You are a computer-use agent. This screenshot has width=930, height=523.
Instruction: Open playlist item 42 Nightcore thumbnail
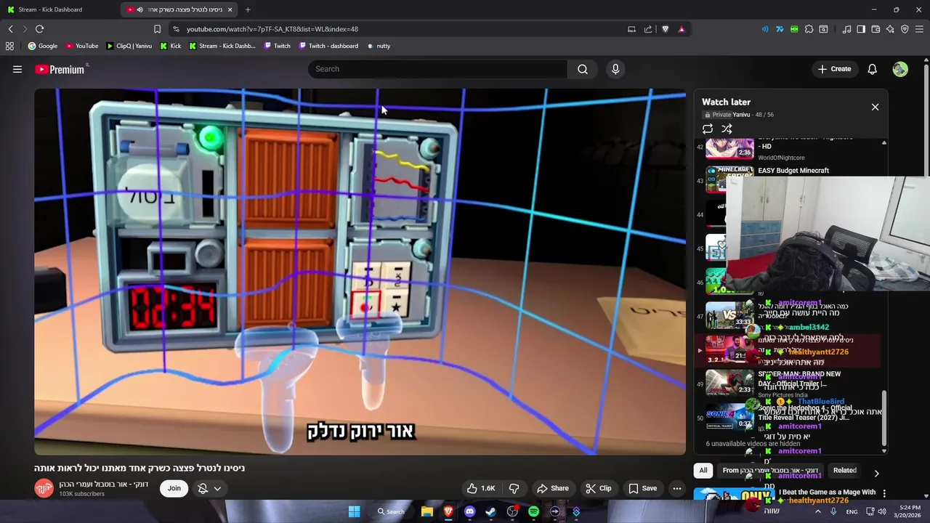pyautogui.click(x=729, y=149)
